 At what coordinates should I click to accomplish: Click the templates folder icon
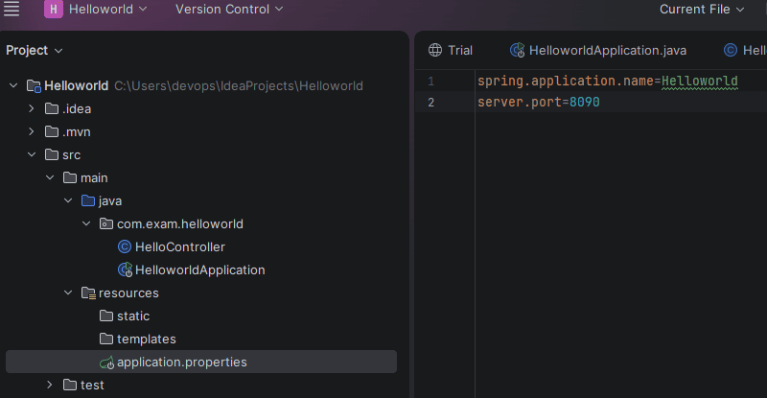click(x=106, y=339)
